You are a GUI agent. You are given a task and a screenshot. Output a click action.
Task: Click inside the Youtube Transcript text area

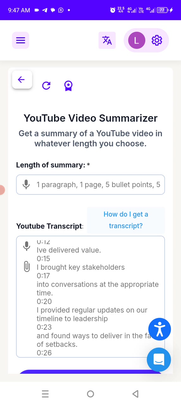pos(91,297)
